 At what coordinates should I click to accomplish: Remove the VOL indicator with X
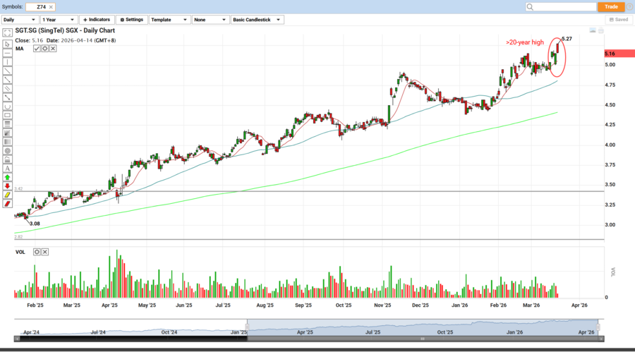tap(45, 252)
